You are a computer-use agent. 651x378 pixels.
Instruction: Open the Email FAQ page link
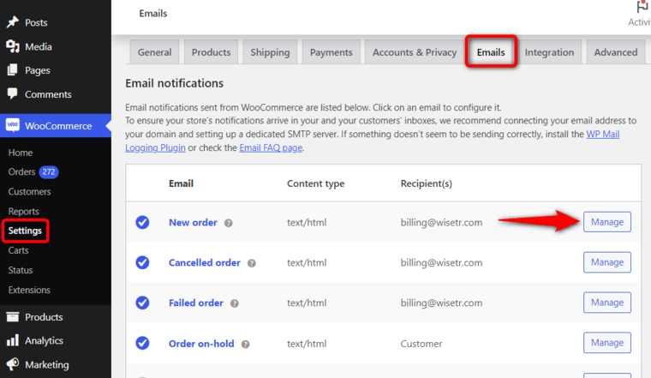(x=271, y=147)
